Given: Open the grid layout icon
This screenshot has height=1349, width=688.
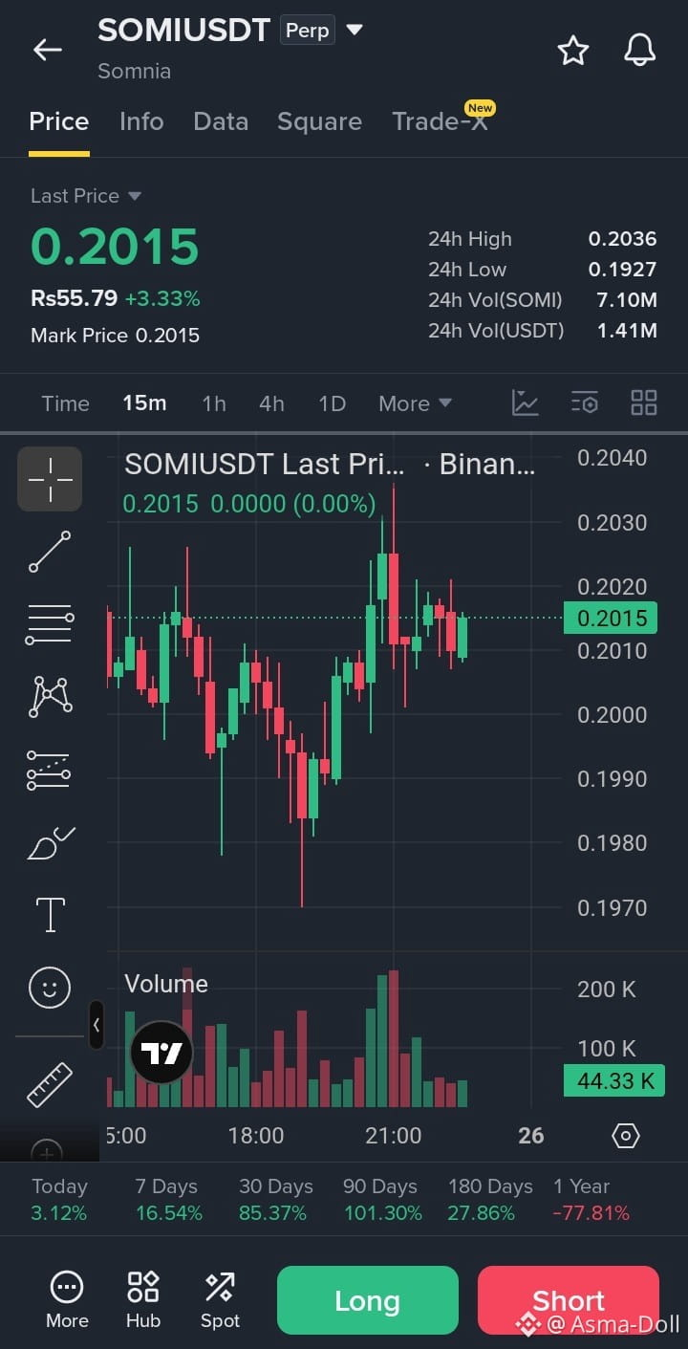Looking at the screenshot, I should pos(644,403).
